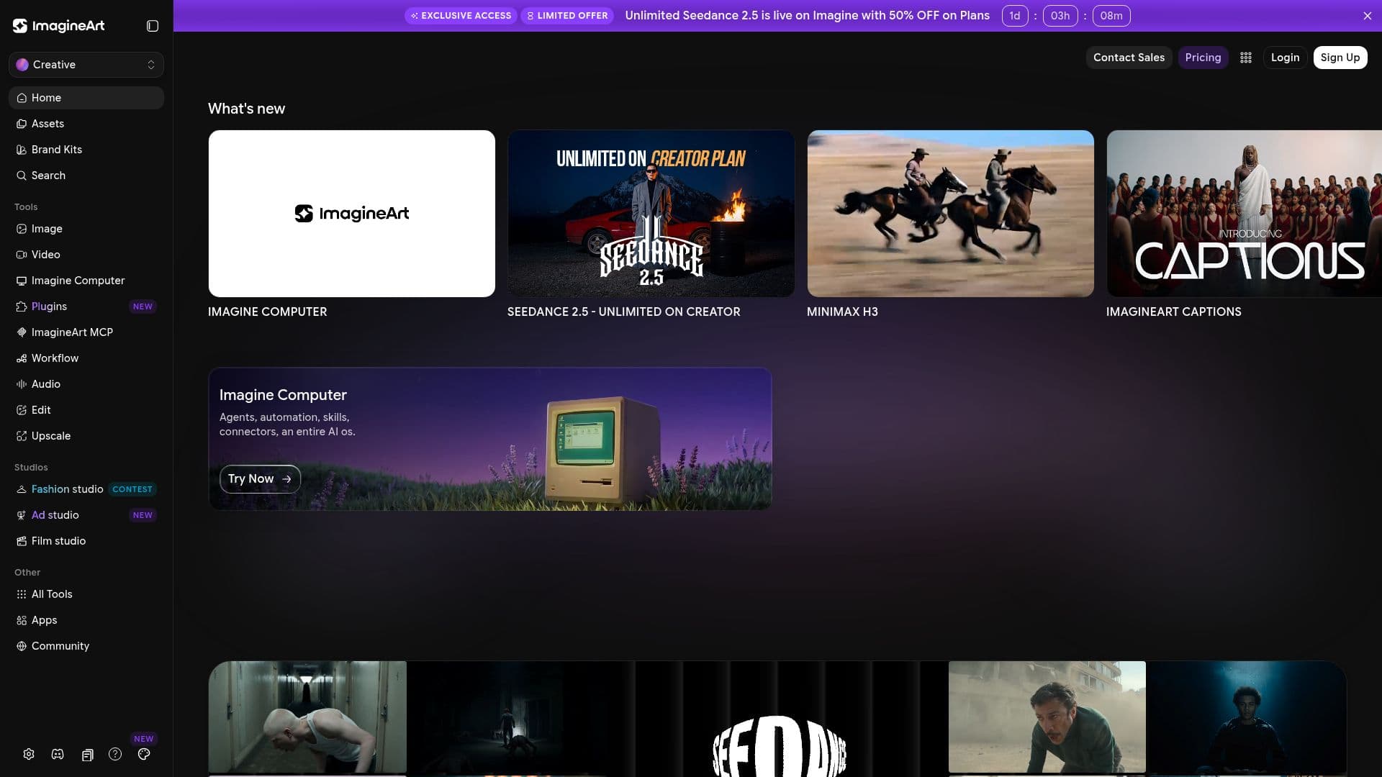This screenshot has height=777, width=1382.
Task: Open the Upscale tool
Action: tap(86, 436)
